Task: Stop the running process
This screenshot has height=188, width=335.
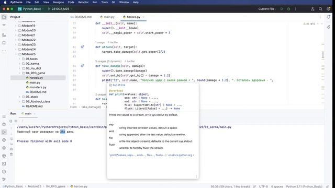Action: click(x=16, y=121)
